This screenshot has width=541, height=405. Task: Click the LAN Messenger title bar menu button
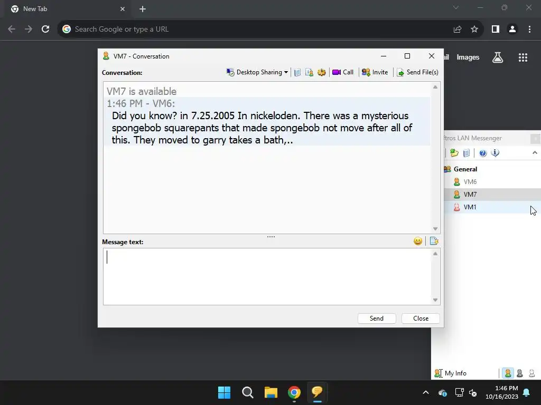click(x=535, y=139)
